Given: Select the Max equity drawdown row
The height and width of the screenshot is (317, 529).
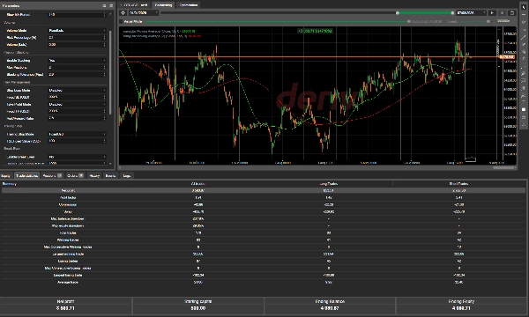Looking at the screenshot, I should pos(264,226).
